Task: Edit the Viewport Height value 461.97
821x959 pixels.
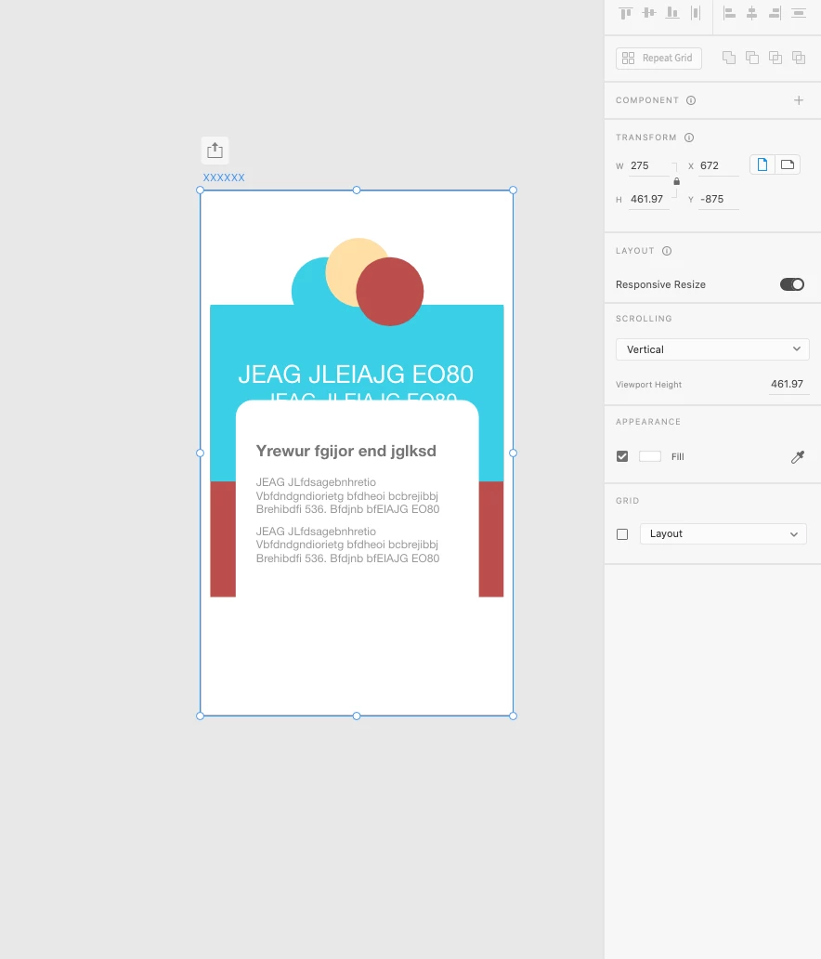Action: [787, 384]
